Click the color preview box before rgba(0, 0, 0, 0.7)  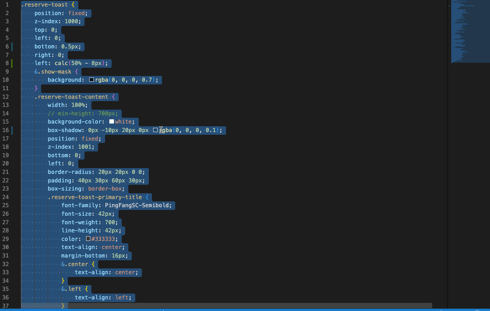[x=91, y=80]
